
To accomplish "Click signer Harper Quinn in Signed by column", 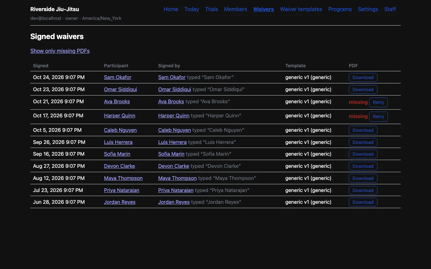I will click(x=174, y=116).
